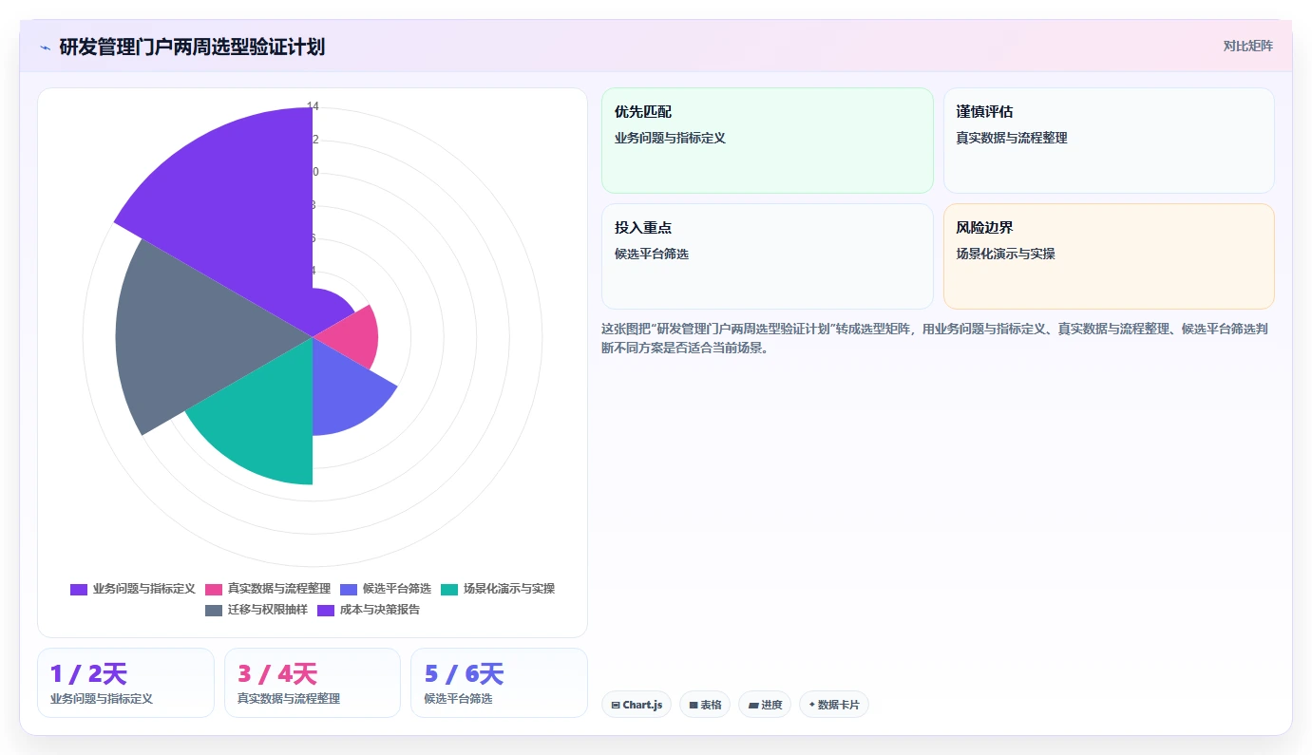Click the axis tick label 14
The height and width of the screenshot is (755, 1312).
(313, 107)
